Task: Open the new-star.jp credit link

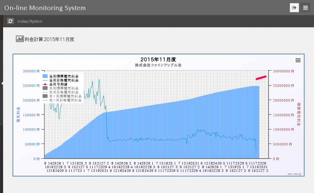Action: (294, 174)
